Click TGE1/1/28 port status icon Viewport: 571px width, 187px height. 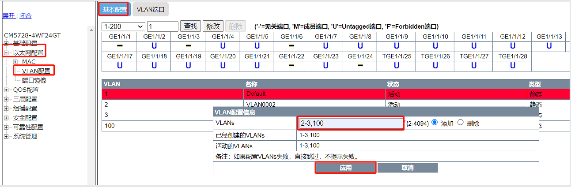(512, 65)
